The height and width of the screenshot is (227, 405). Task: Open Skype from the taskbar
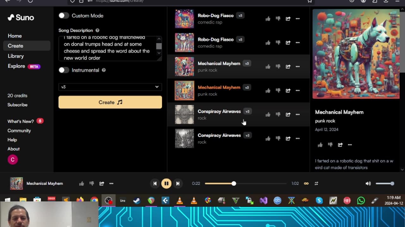click(x=319, y=201)
